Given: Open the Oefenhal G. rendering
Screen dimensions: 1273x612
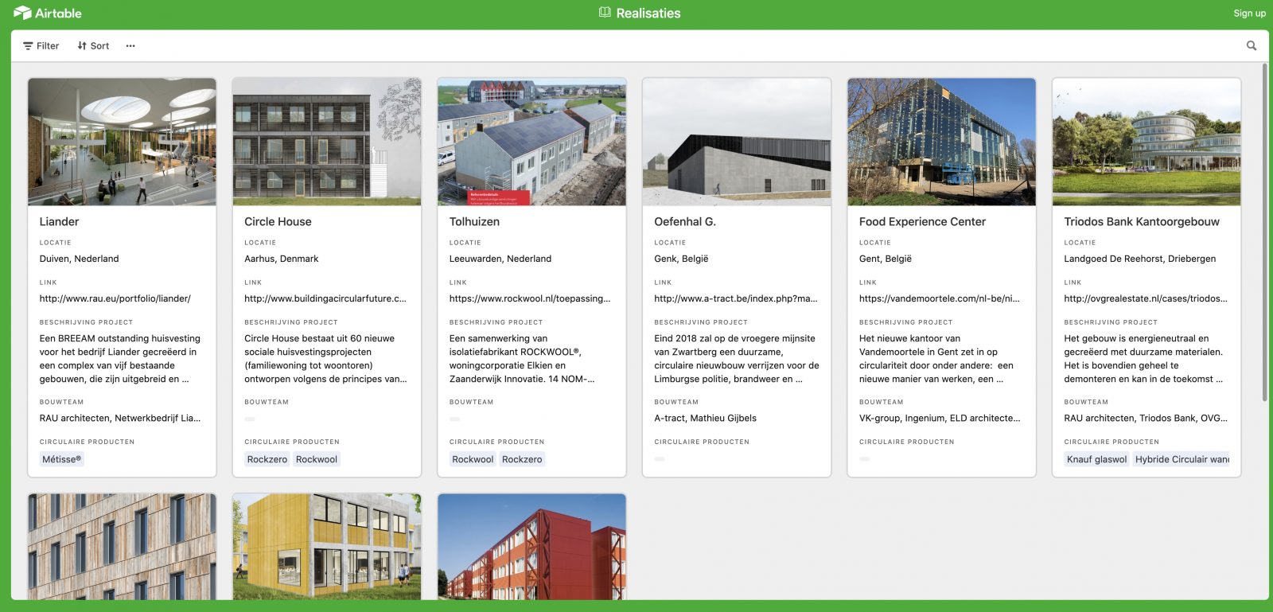Looking at the screenshot, I should pyautogui.click(x=737, y=142).
